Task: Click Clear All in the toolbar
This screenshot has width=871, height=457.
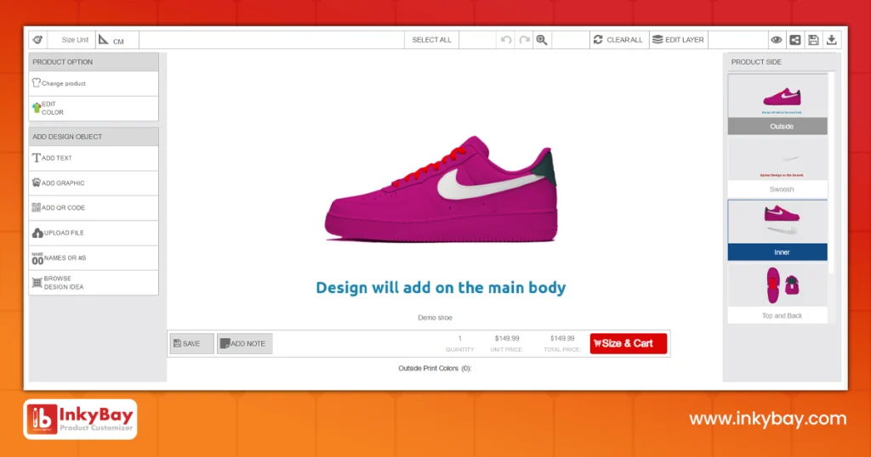Action: tap(618, 40)
